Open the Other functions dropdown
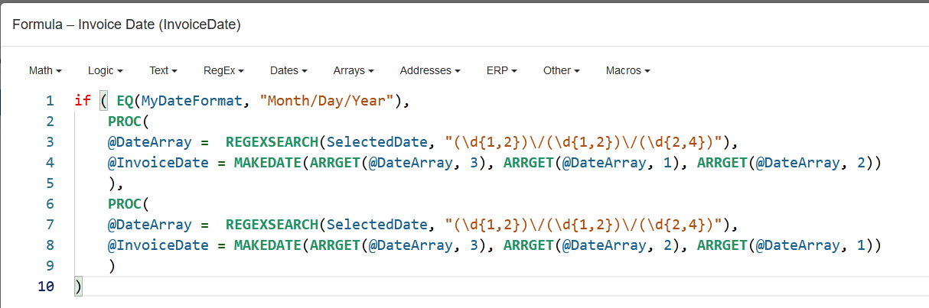The width and height of the screenshot is (929, 308). coord(562,70)
